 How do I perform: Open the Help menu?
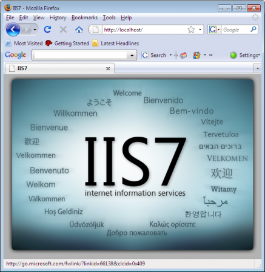[x=126, y=18]
